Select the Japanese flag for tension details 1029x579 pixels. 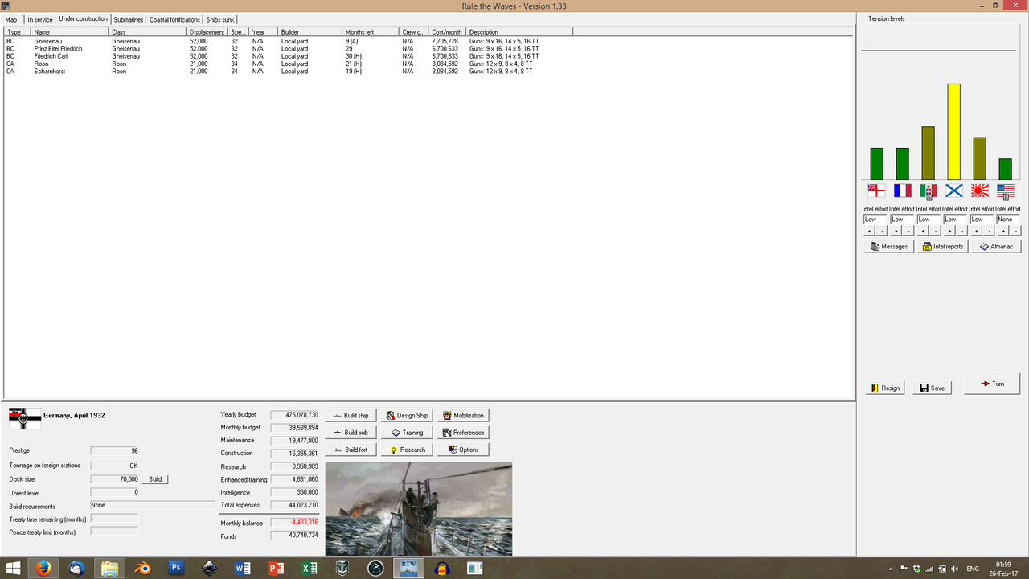978,191
